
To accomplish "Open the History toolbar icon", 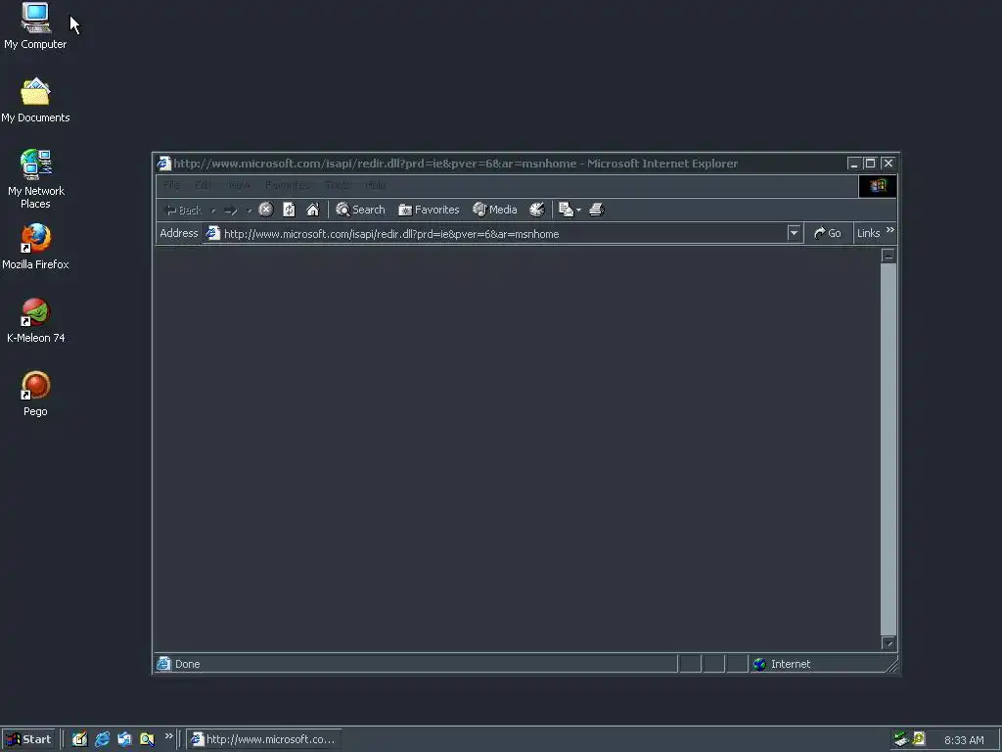I will click(x=537, y=210).
